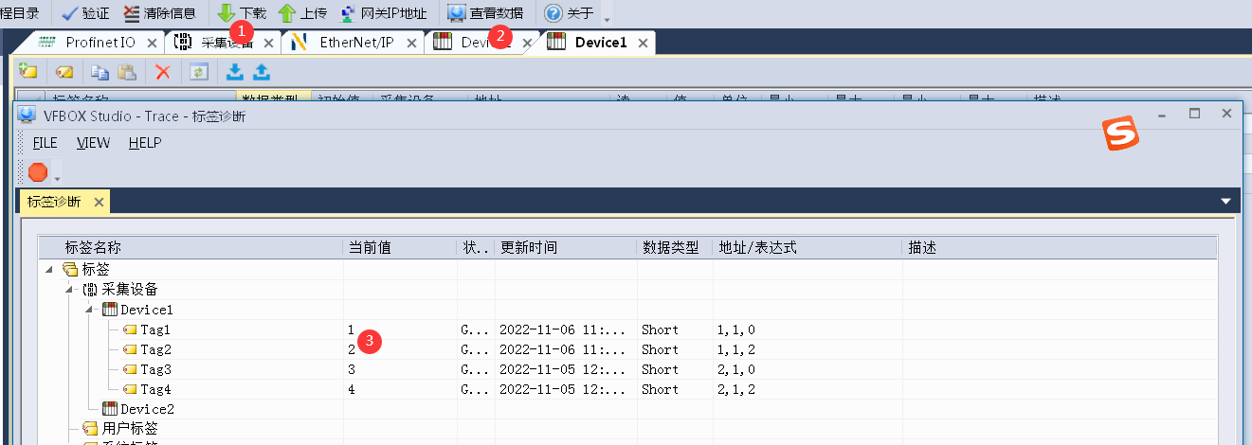This screenshot has height=445, width=1252.
Task: Click the add new tag group icon
Action: point(28,71)
